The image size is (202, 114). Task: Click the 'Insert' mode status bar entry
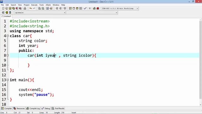74,113
